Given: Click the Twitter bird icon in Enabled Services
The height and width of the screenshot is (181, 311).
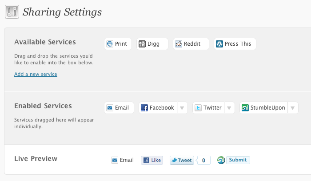Looking at the screenshot, I should (198, 108).
